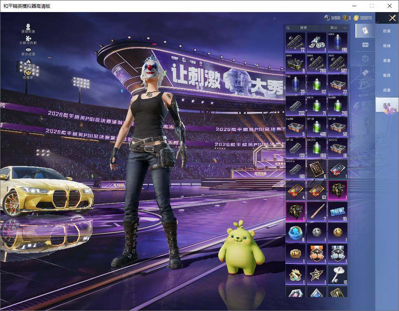Close the inventory with the X button
This screenshot has width=399, height=311.
click(392, 18)
